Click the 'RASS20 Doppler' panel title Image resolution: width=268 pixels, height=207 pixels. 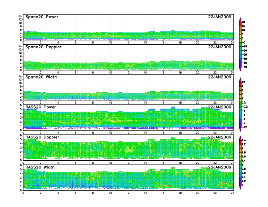tap(42, 137)
